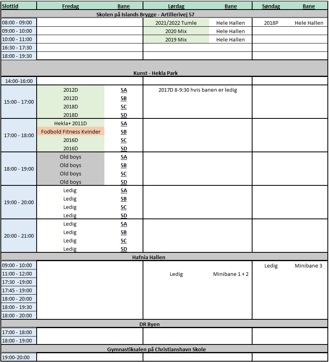Click the Minibane 1 + 2 cell
The image size is (329, 362).
click(x=231, y=274)
